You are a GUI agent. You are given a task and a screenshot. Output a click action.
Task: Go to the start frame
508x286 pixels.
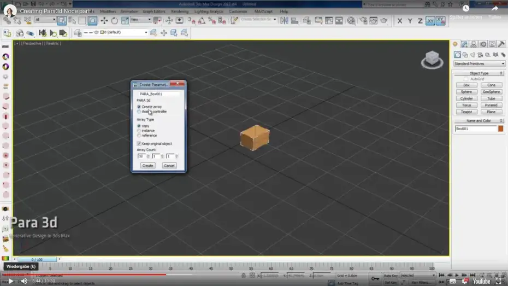(441, 275)
